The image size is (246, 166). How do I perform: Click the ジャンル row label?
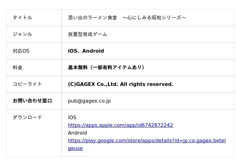click(22, 34)
